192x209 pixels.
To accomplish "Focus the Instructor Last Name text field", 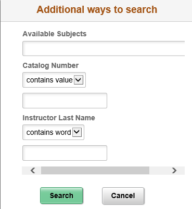I will pos(65,153).
